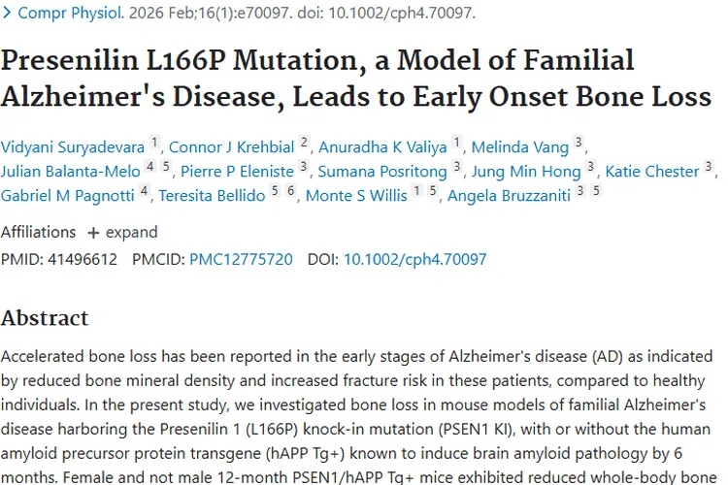This screenshot has height=485, width=728.
Task: Click author Connor J Krehbial
Action: pos(232,147)
